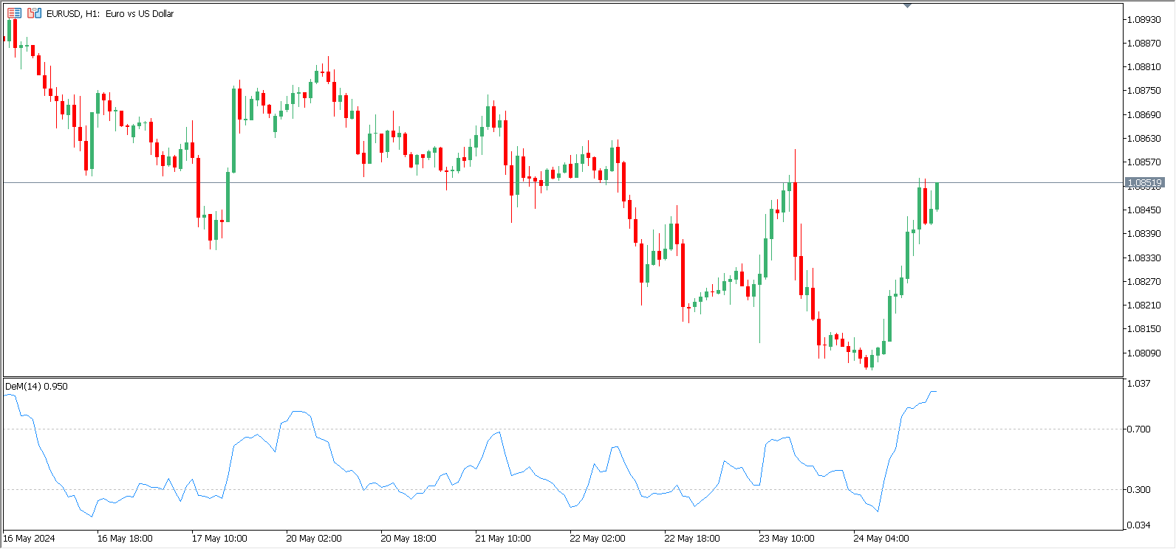Click the 0.300 indicator level value
1176x549 pixels.
[x=1138, y=489]
